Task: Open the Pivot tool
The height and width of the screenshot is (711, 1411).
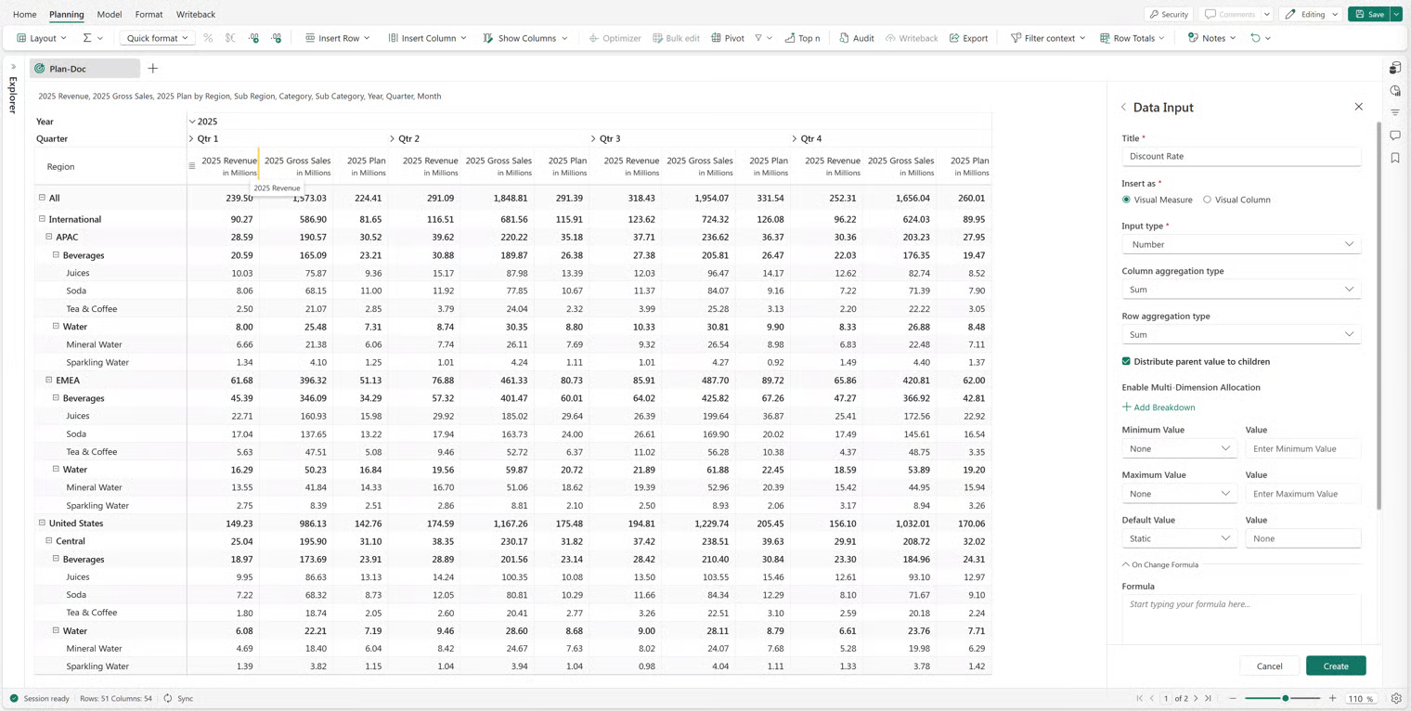Action: click(728, 38)
